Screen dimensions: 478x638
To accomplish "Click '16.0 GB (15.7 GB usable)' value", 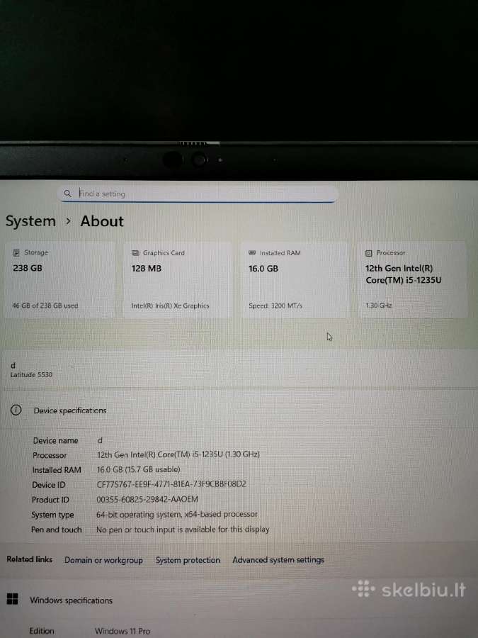I will coord(138,469).
